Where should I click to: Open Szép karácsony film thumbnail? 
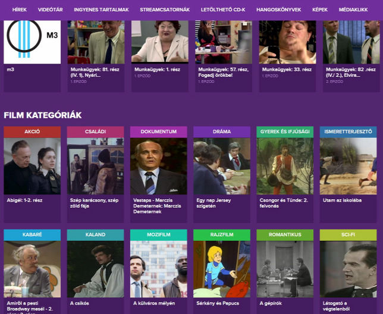pyautogui.click(x=96, y=166)
